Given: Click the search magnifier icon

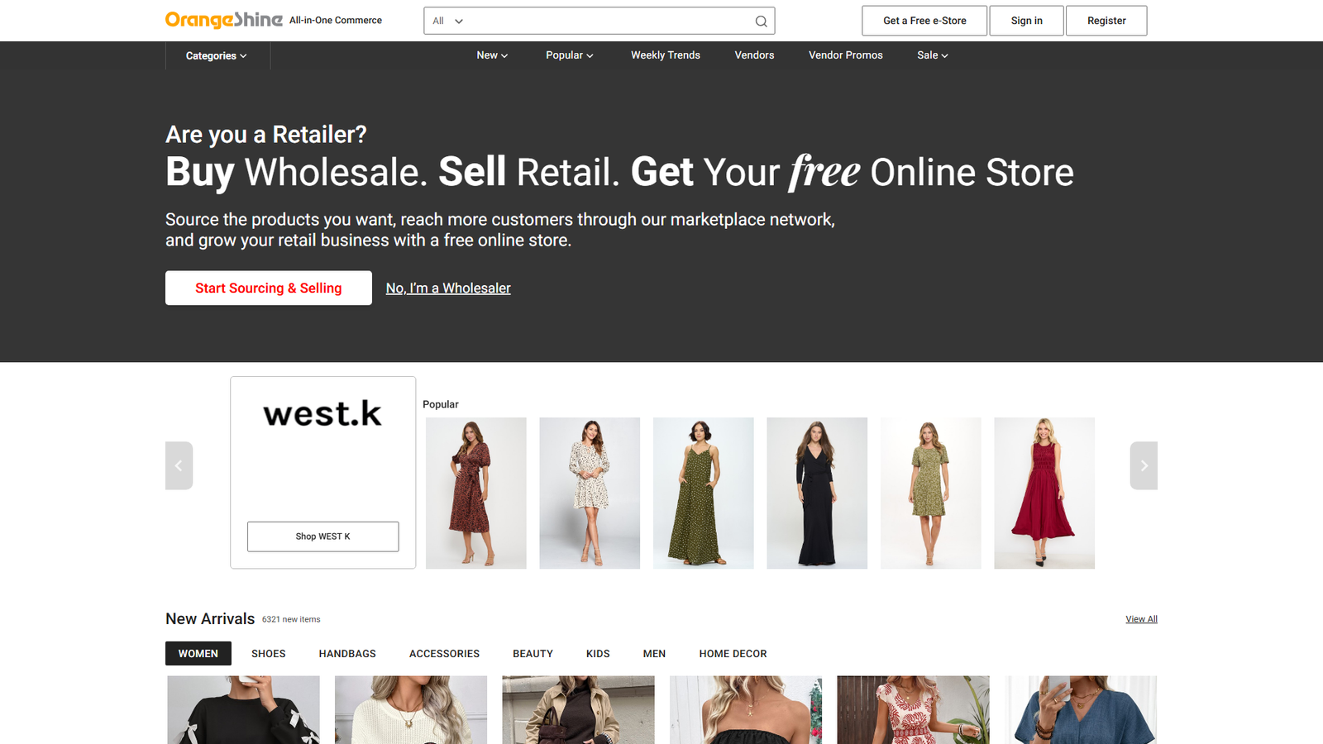Looking at the screenshot, I should pos(761,21).
